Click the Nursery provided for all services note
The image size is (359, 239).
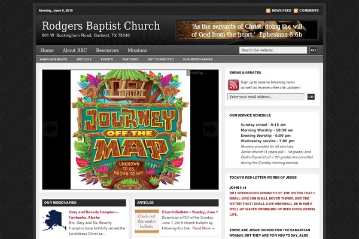point(267,146)
